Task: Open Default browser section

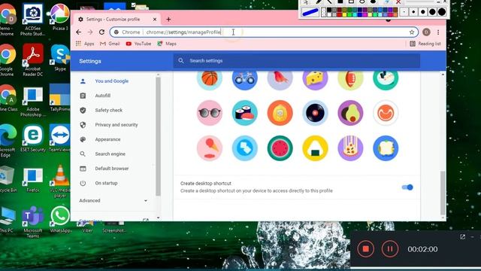Action: 112,169
